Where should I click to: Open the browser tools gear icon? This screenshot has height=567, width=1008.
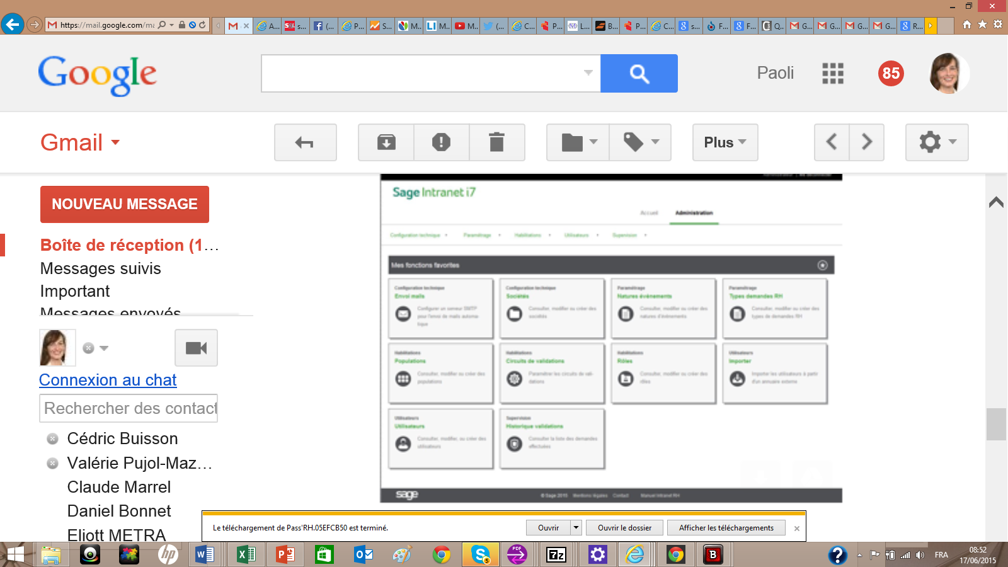pos(998,25)
